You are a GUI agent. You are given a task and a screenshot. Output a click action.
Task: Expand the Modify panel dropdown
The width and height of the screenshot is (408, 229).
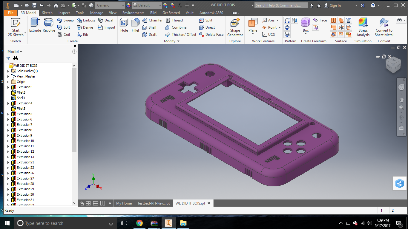178,41
